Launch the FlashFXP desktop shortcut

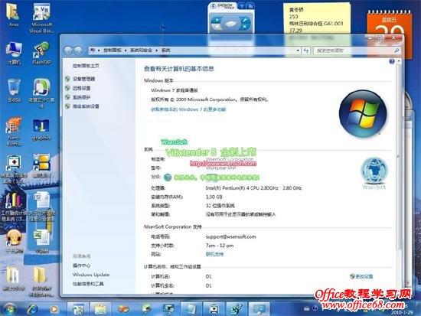tap(41, 53)
